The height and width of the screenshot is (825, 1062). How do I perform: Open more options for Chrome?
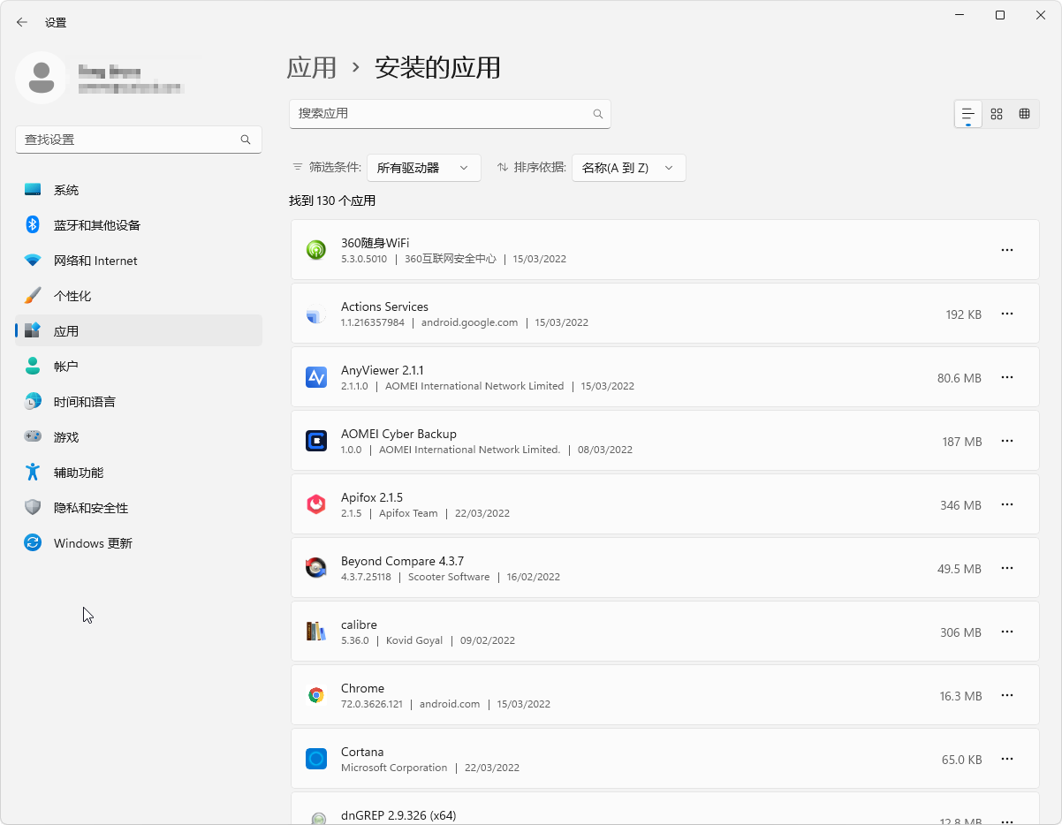[1007, 695]
